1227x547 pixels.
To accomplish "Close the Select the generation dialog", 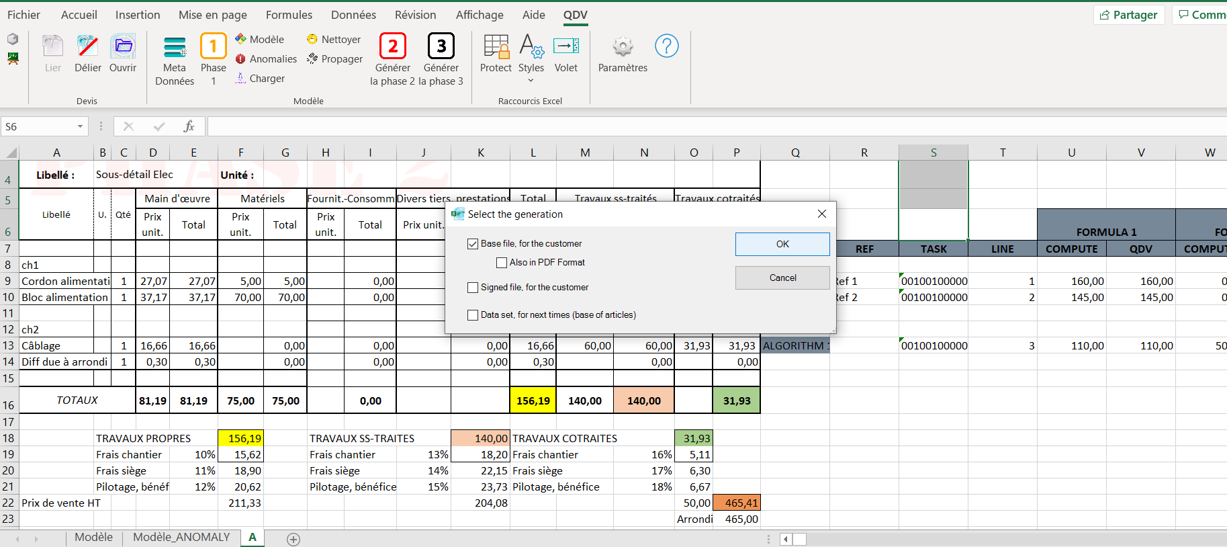I will tap(822, 214).
